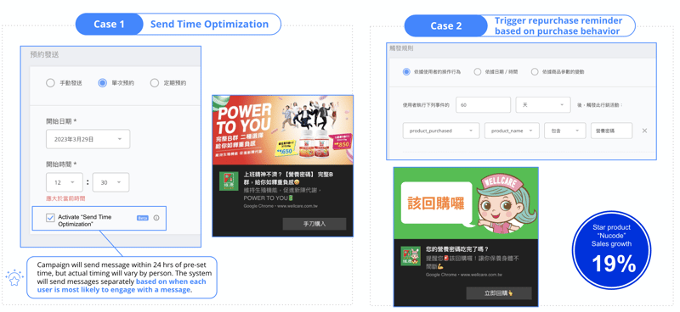680x312 pixels.
Task: Click the Case 2 pill label
Action: click(x=445, y=26)
